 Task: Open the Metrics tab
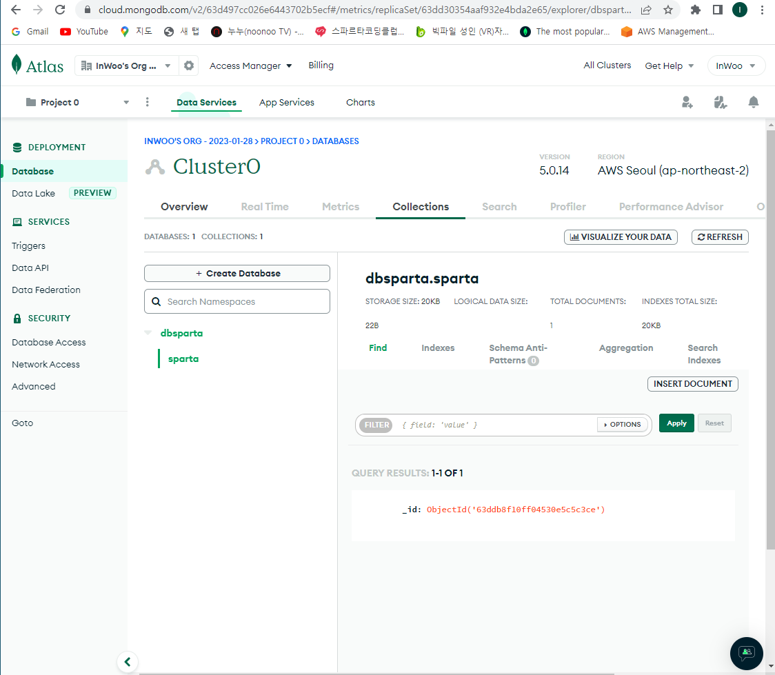[x=341, y=207]
